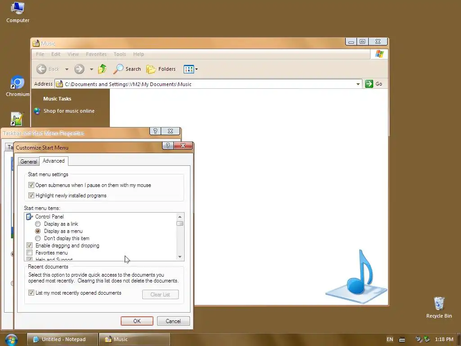Click the help question mark in Customize dialog
The width and height of the screenshot is (461, 346).
tap(167, 146)
